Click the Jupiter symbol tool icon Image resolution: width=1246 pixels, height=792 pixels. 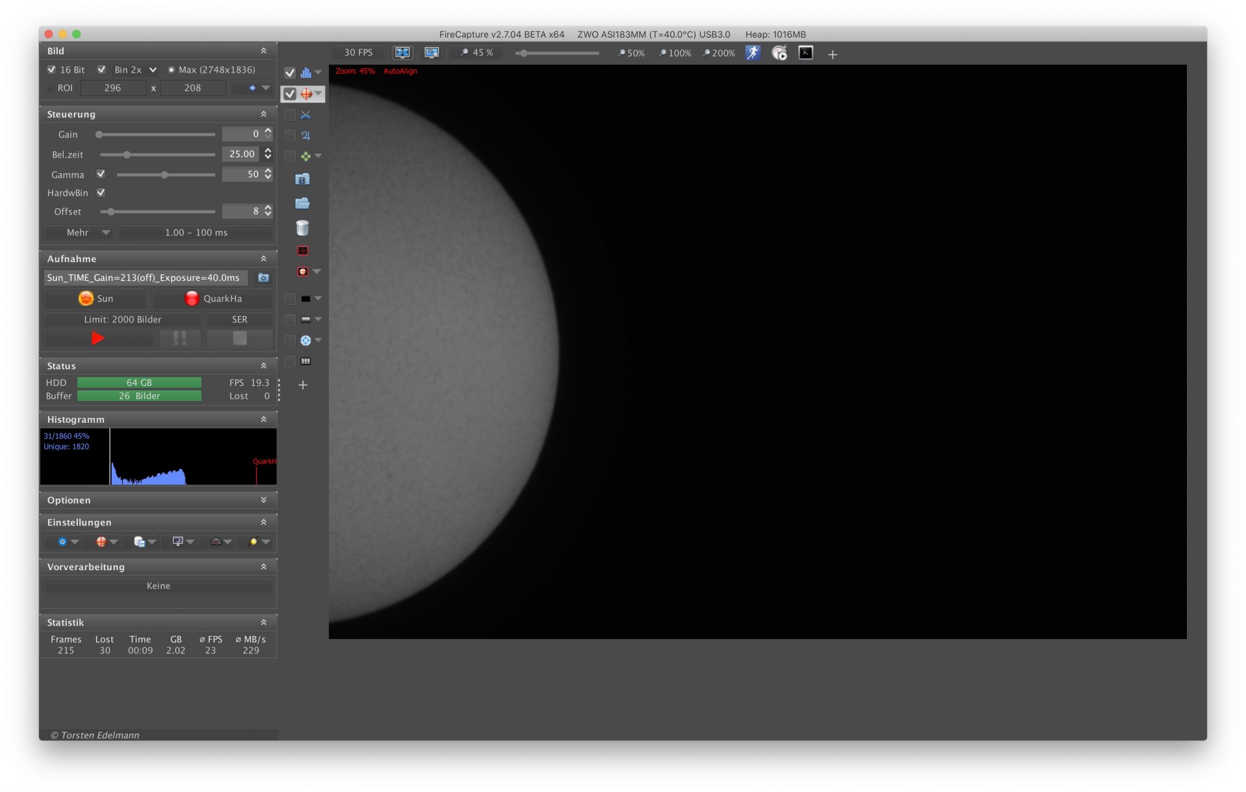pyautogui.click(x=306, y=136)
